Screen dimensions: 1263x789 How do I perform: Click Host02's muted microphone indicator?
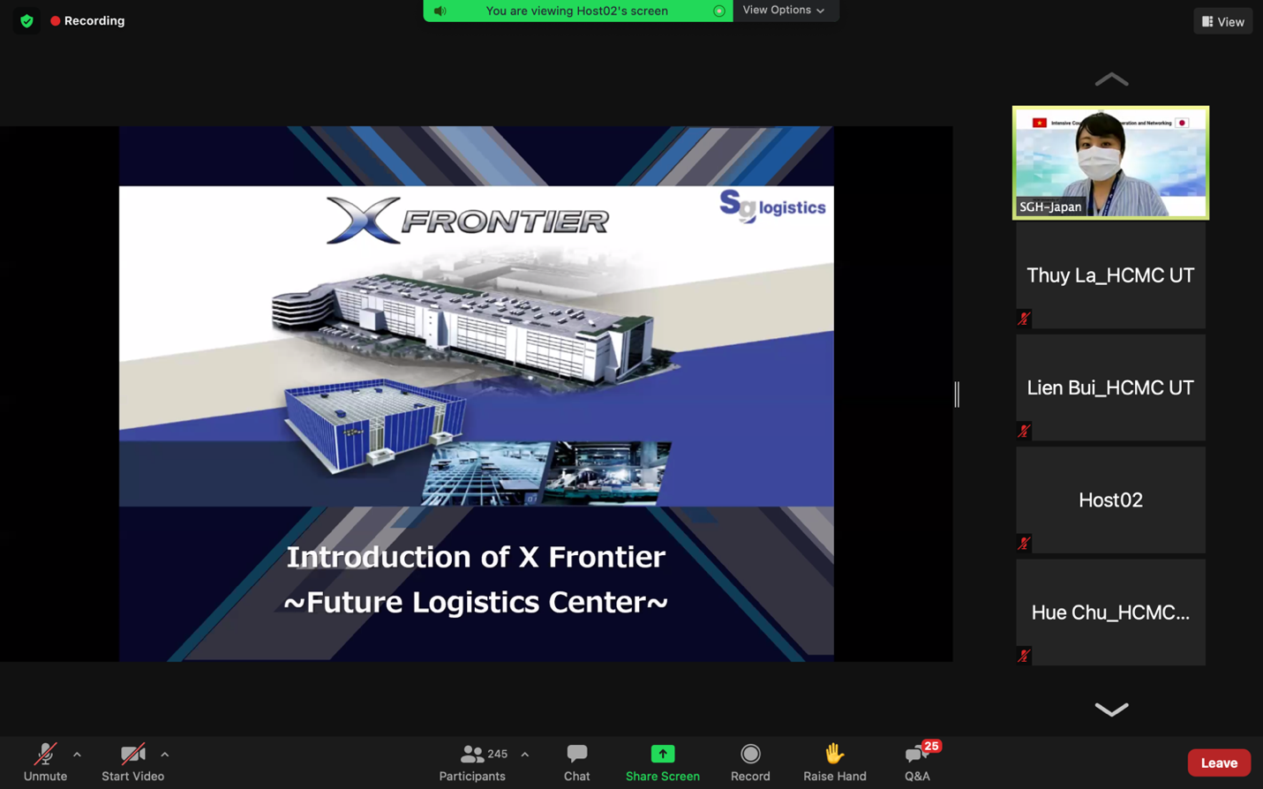(1024, 544)
